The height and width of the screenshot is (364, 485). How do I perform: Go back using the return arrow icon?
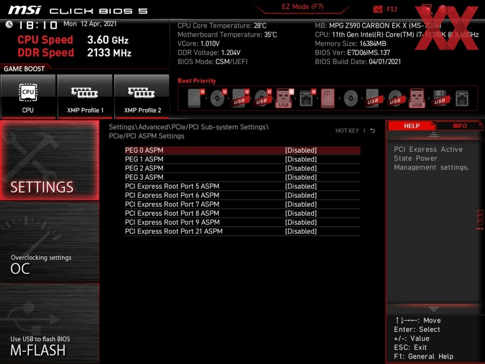click(x=372, y=131)
